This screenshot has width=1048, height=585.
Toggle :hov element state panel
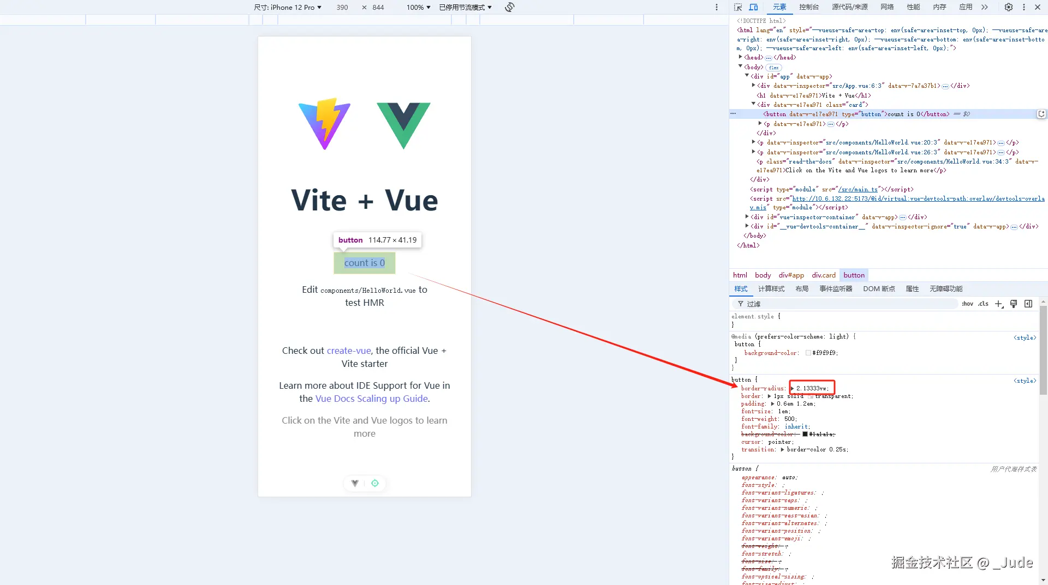[967, 304]
